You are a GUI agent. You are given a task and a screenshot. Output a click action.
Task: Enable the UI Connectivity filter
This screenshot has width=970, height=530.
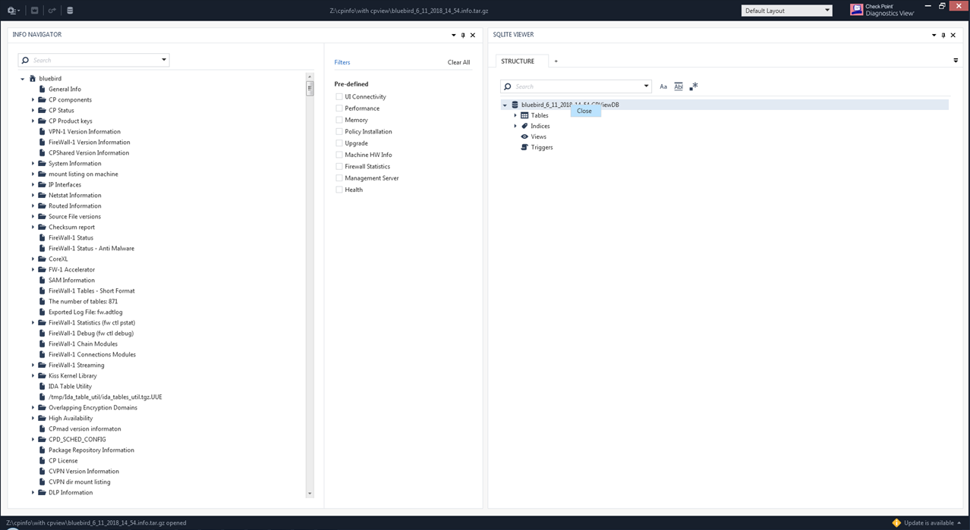tap(339, 96)
